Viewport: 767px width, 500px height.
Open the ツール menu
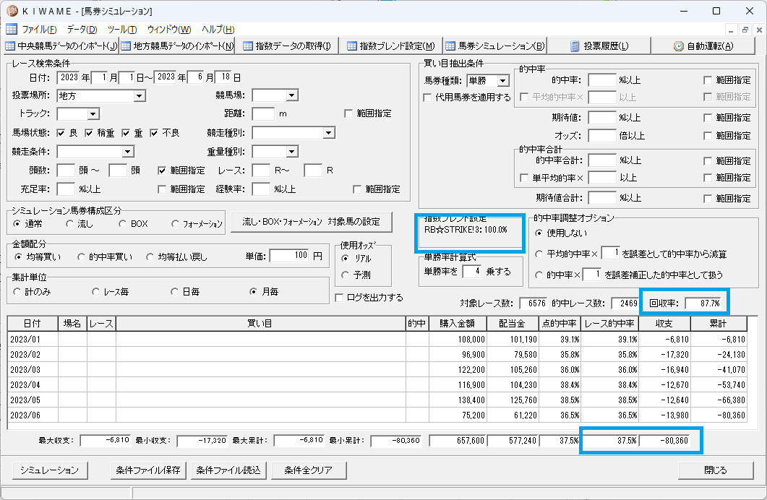121,30
